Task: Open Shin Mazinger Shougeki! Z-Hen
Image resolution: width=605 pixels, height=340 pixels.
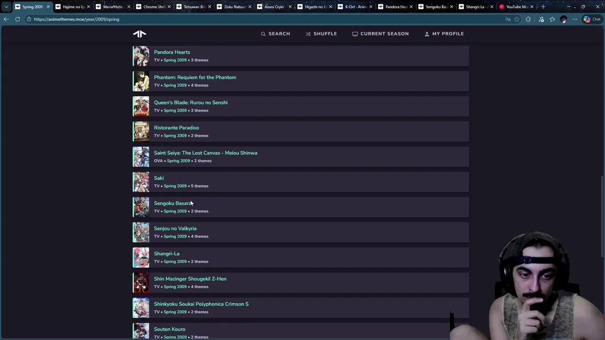Action: 190,279
